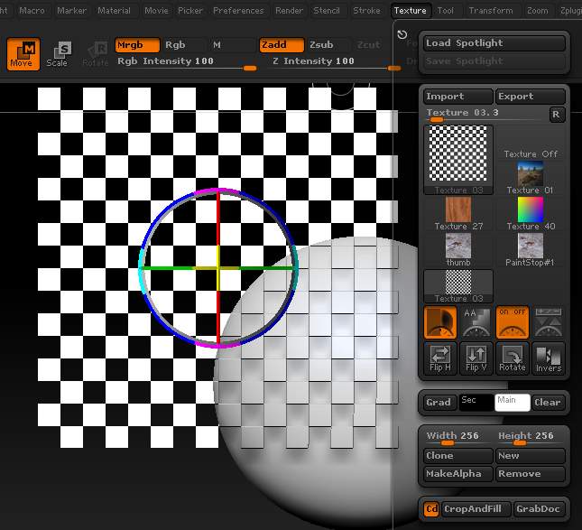Click the Remove button
The width and height of the screenshot is (582, 530).
pyautogui.click(x=531, y=474)
